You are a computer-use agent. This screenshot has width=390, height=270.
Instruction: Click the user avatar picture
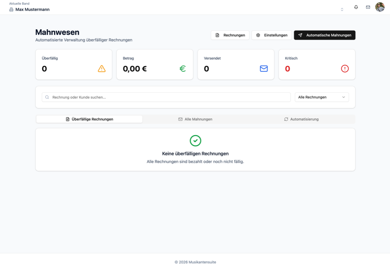(x=380, y=7)
